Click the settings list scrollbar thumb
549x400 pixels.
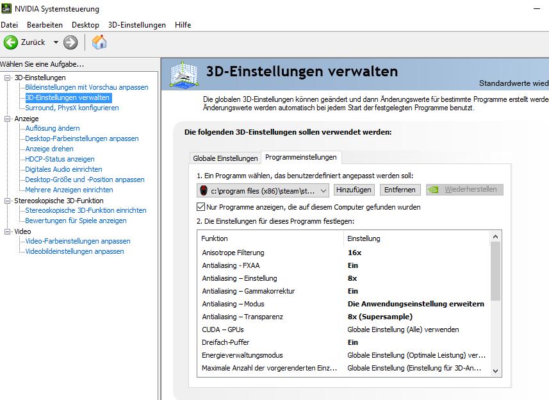495,271
